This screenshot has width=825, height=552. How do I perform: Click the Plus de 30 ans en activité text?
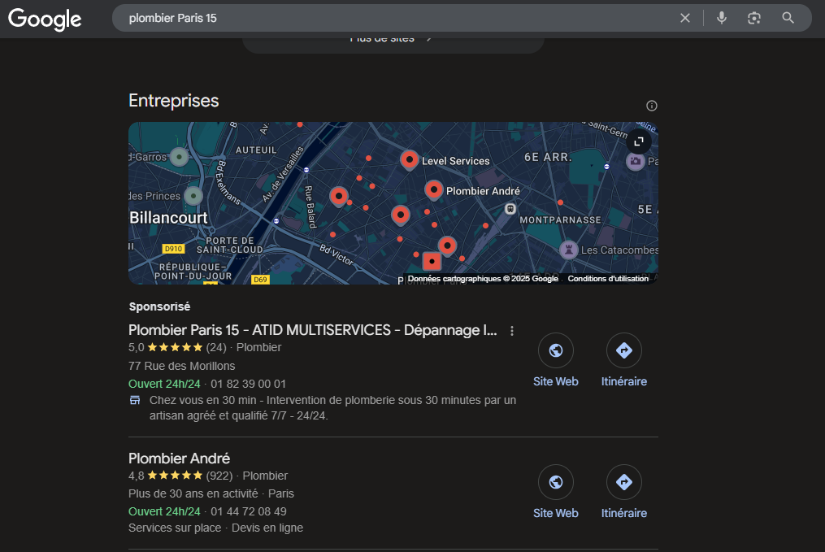tap(193, 493)
